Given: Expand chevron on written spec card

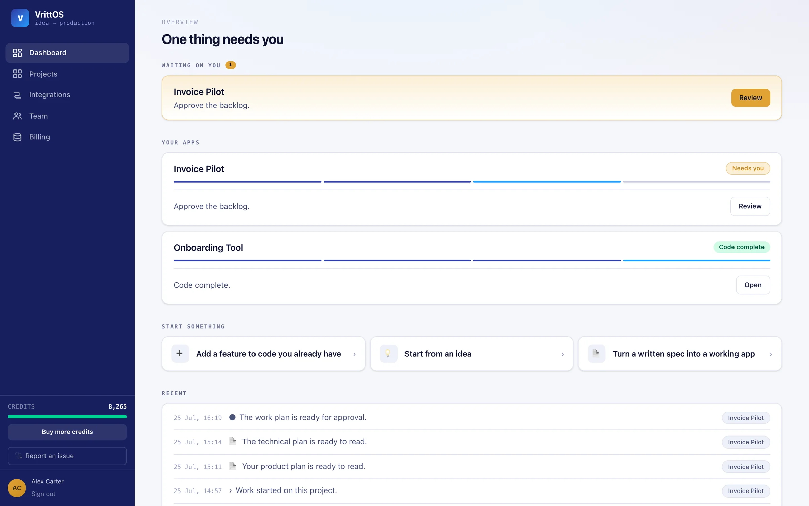Looking at the screenshot, I should (x=771, y=354).
